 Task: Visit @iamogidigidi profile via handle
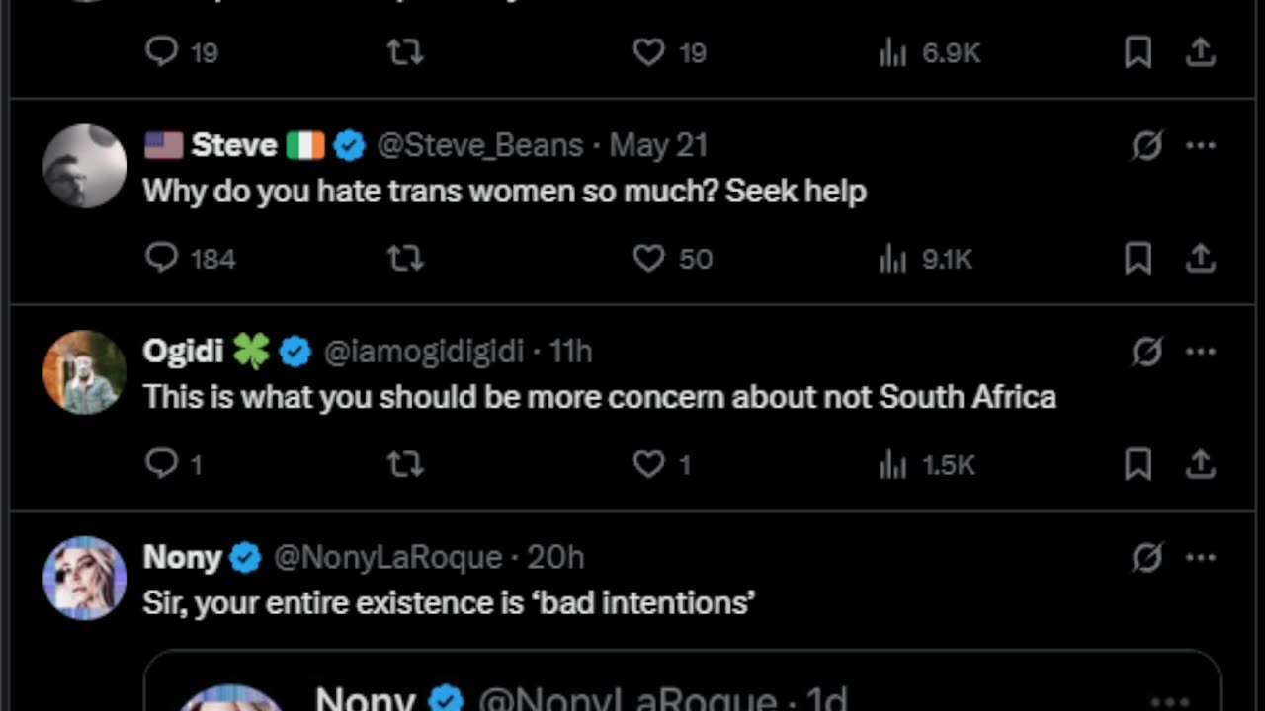pos(424,352)
